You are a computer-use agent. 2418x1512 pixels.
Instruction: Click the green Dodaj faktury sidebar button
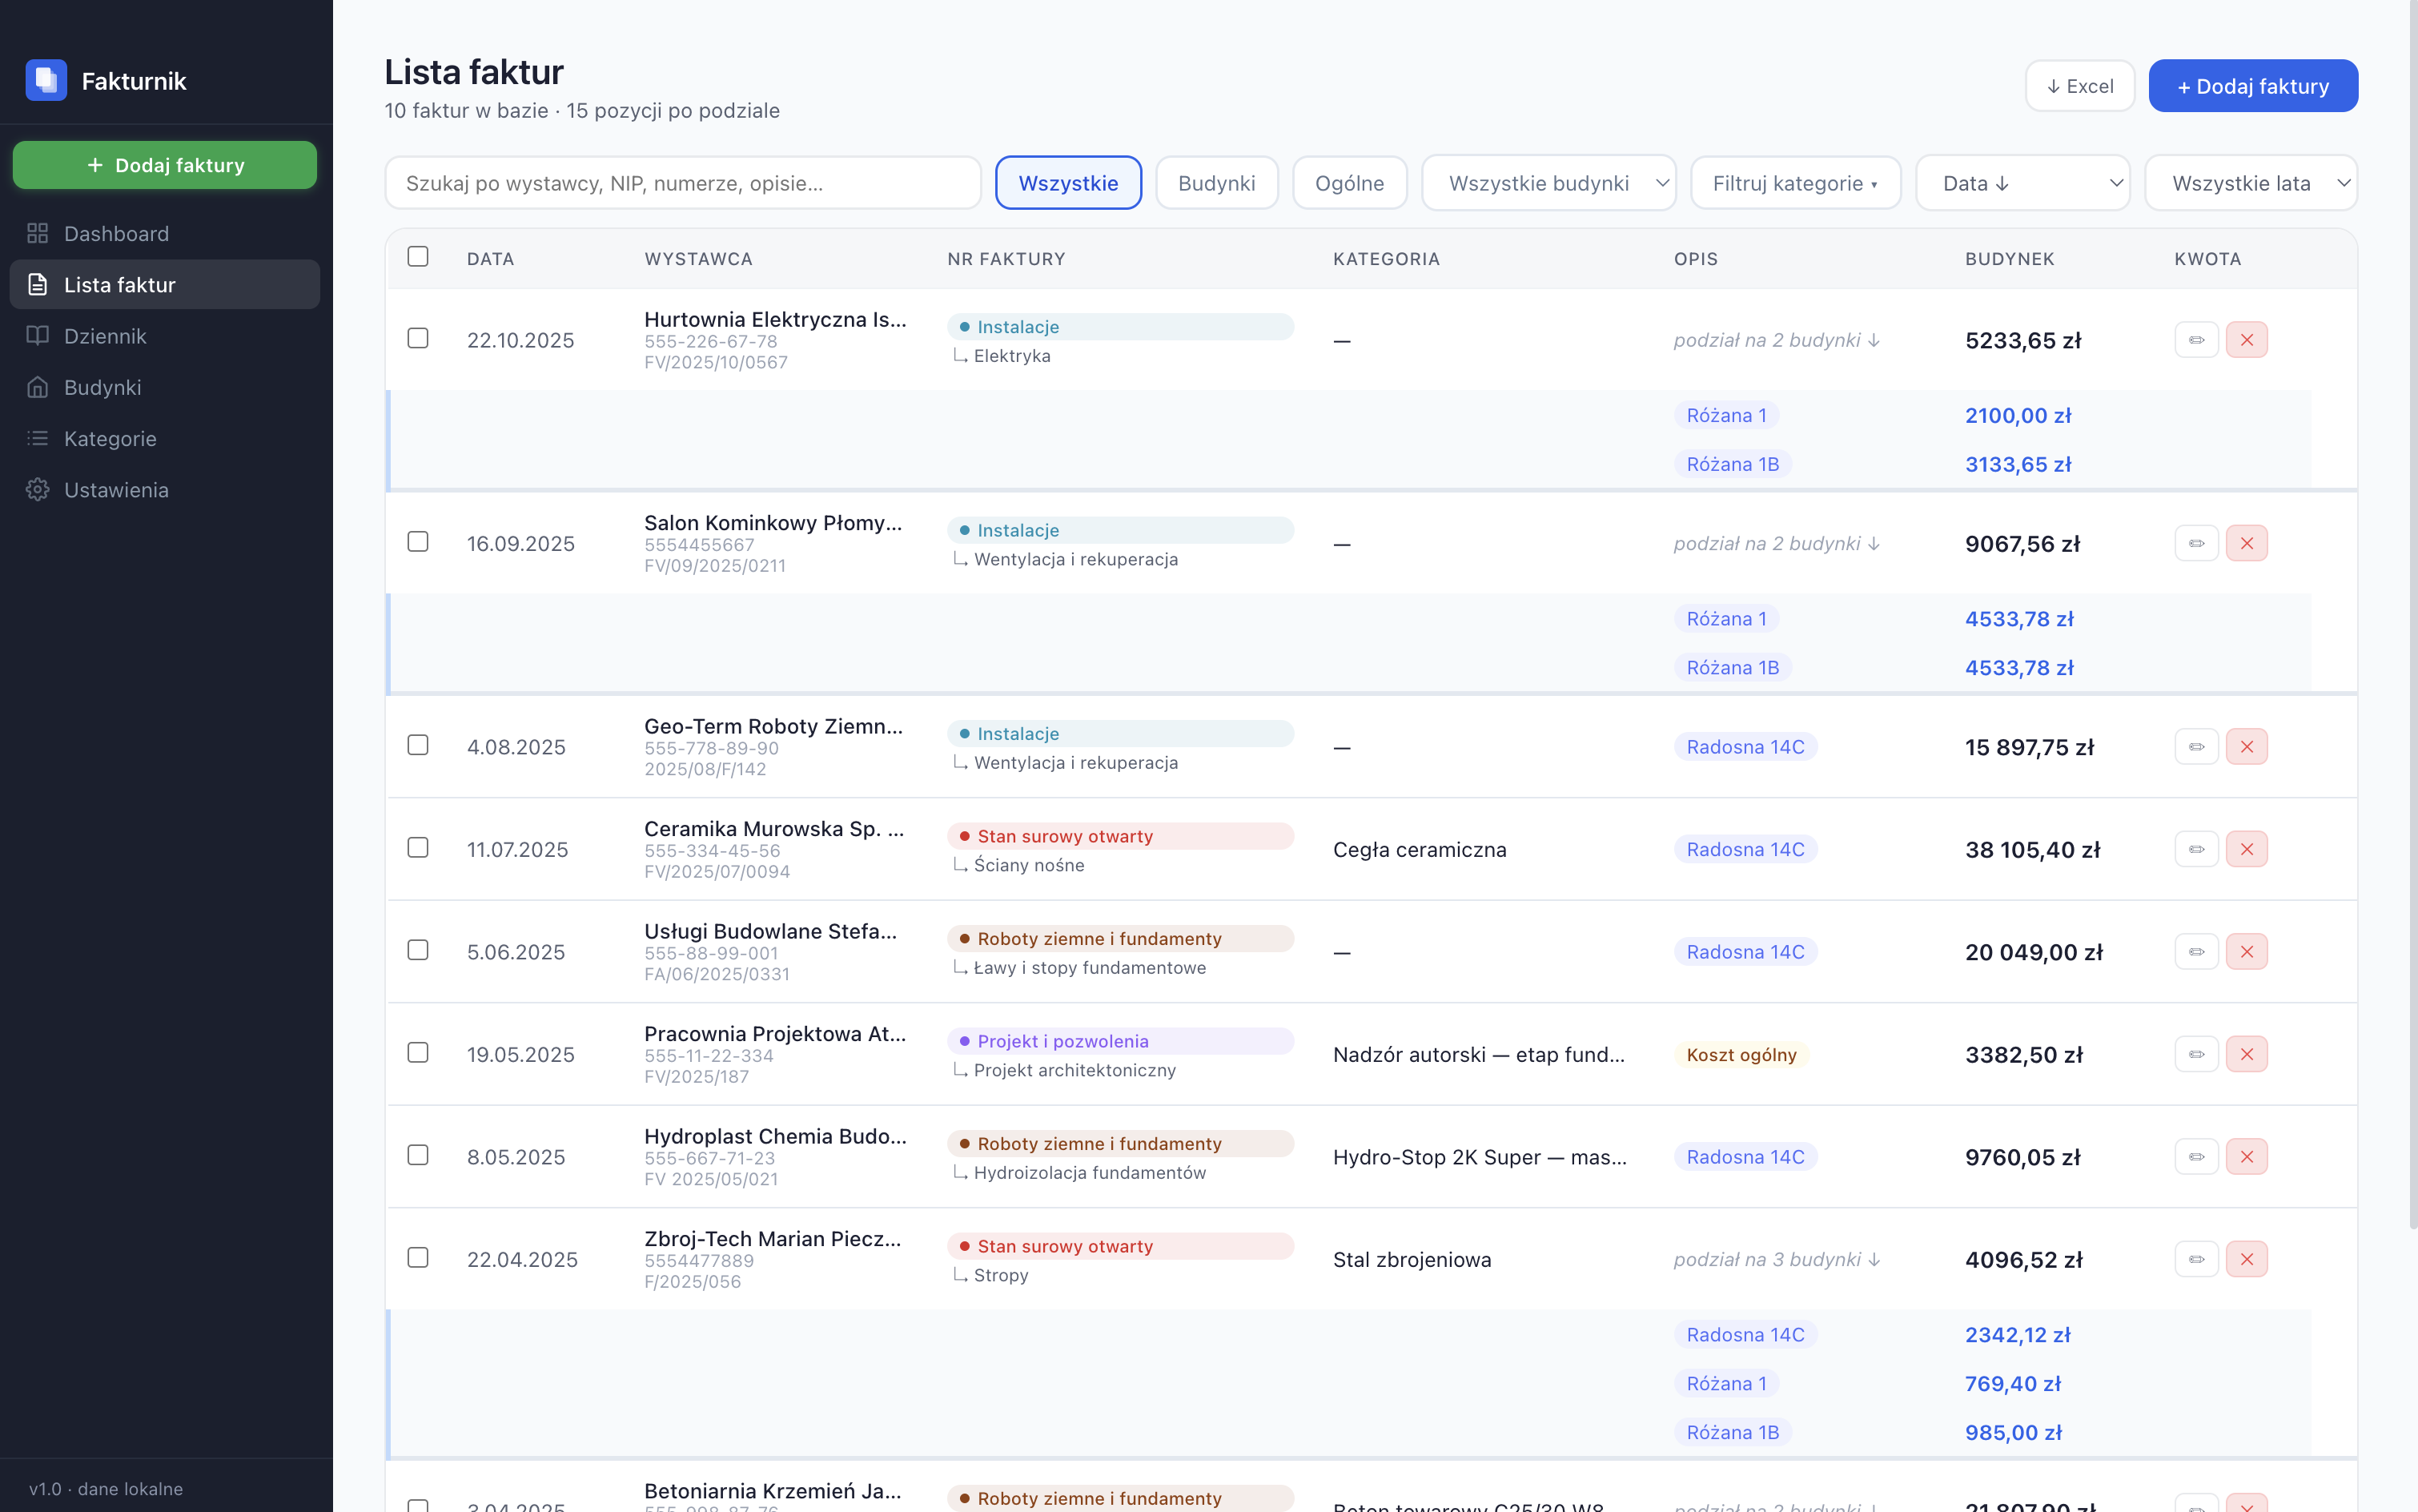(x=165, y=165)
